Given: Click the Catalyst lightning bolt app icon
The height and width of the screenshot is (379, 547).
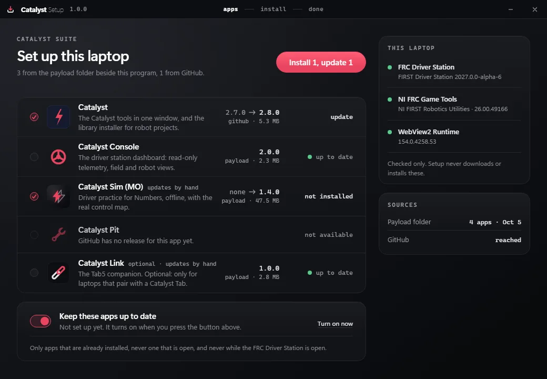Looking at the screenshot, I should 58,116.
